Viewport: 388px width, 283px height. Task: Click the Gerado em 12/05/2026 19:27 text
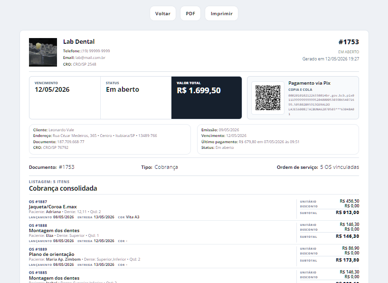point(331,59)
